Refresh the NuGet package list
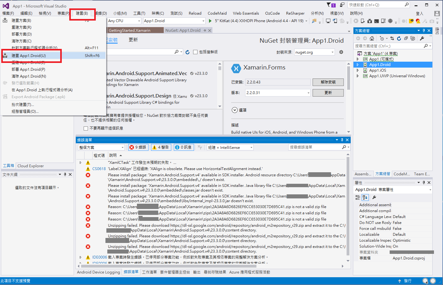The image size is (443, 285). 187,52
